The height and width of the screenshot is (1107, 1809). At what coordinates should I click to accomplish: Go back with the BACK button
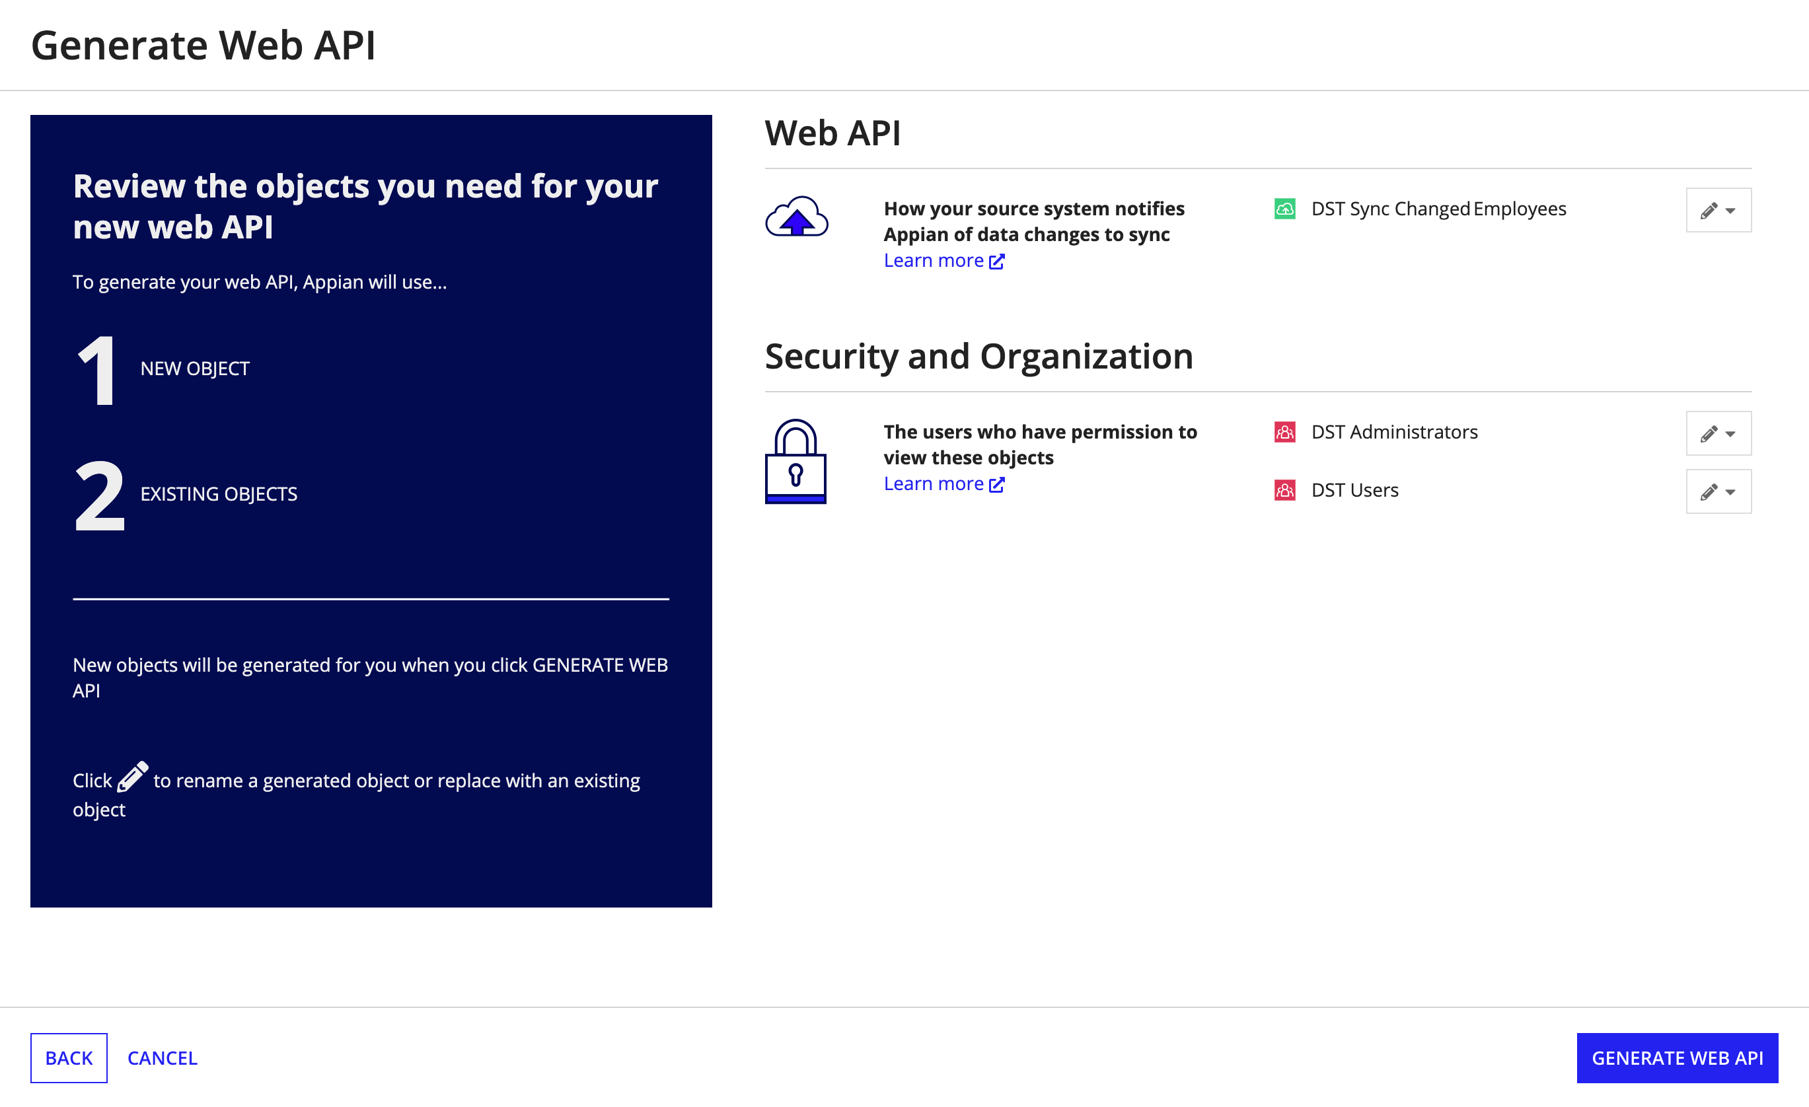(69, 1058)
